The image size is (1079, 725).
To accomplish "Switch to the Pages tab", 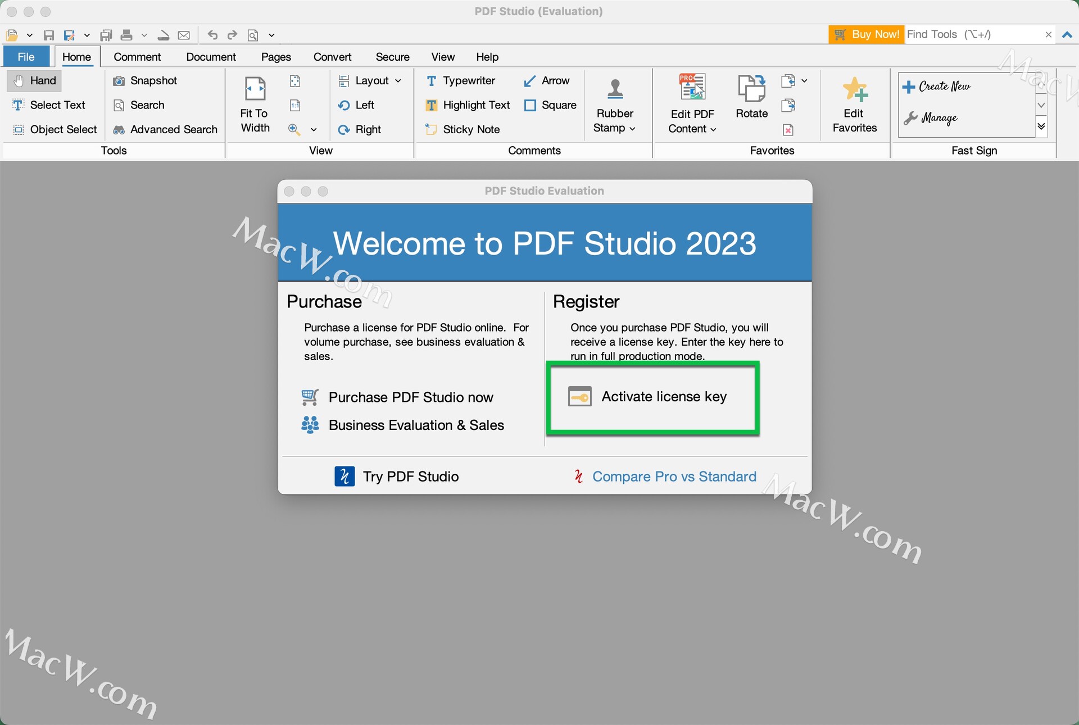I will pyautogui.click(x=276, y=57).
